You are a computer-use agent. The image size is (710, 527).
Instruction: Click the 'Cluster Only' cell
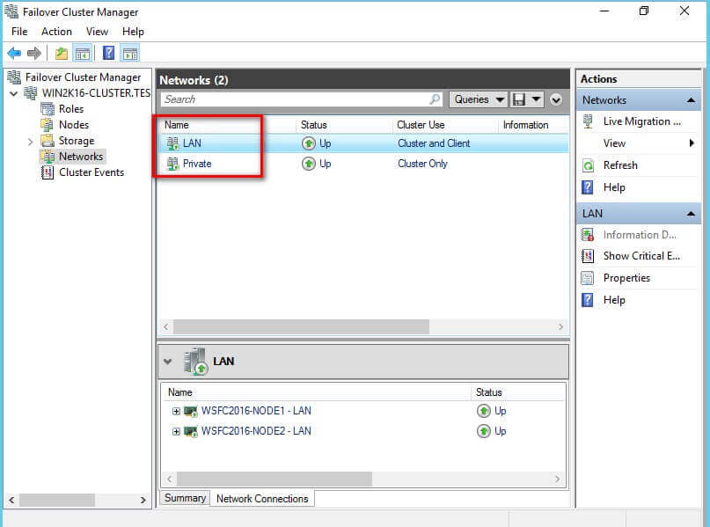[x=422, y=164]
